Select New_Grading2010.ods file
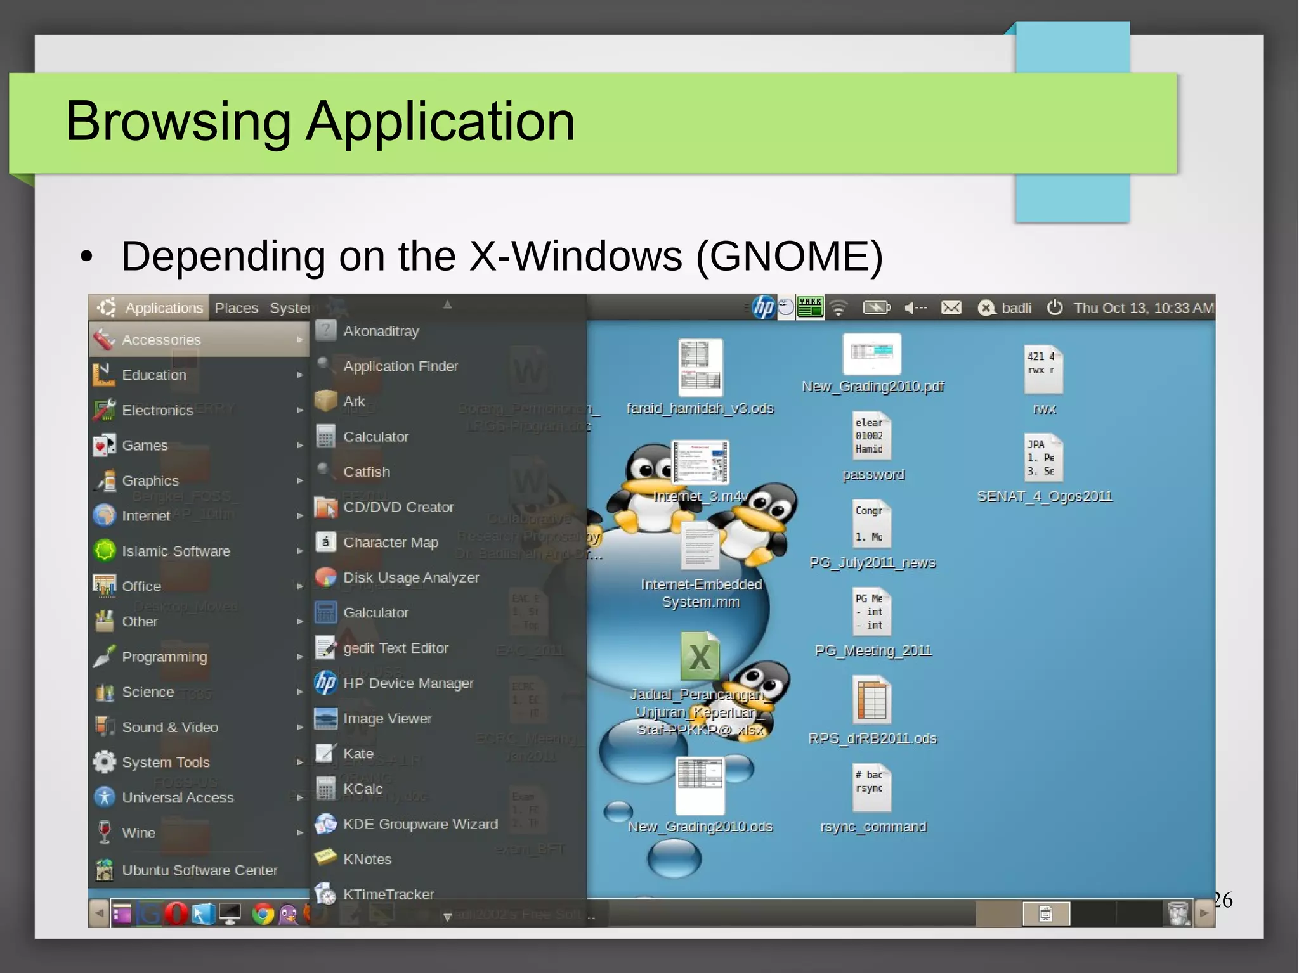The image size is (1299, 973). pyautogui.click(x=700, y=796)
